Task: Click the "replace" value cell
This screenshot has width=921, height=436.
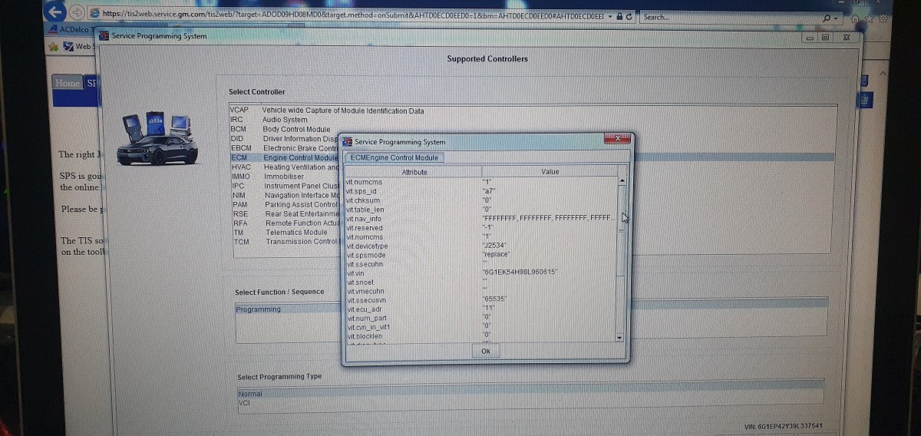Action: (496, 254)
